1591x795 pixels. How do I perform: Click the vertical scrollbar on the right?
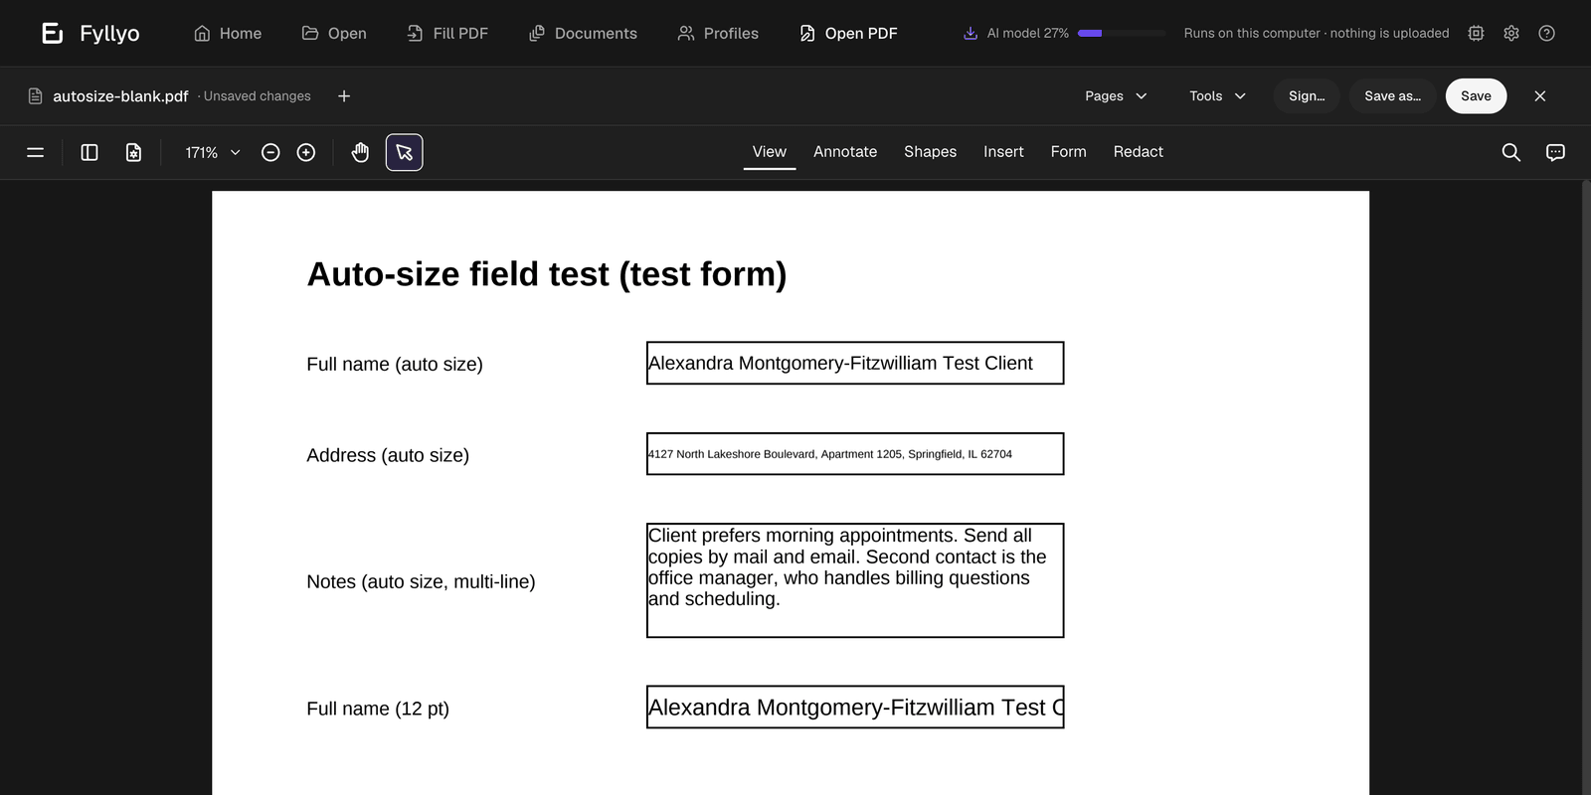[x=1586, y=487]
